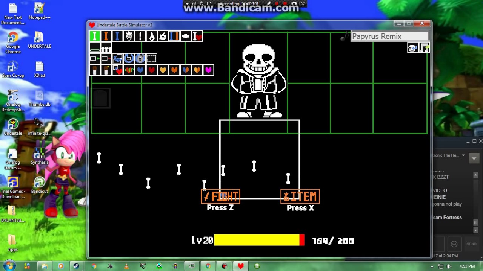Select the bone with red heart tool
Image resolution: width=483 pixels, height=271 pixels.
tap(197, 36)
